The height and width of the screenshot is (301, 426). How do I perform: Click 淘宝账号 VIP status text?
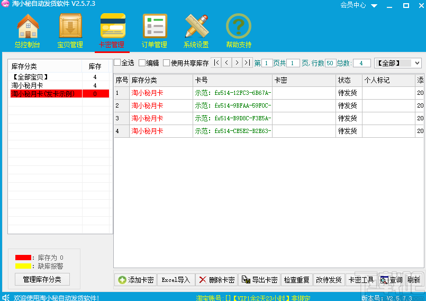pos(253,298)
